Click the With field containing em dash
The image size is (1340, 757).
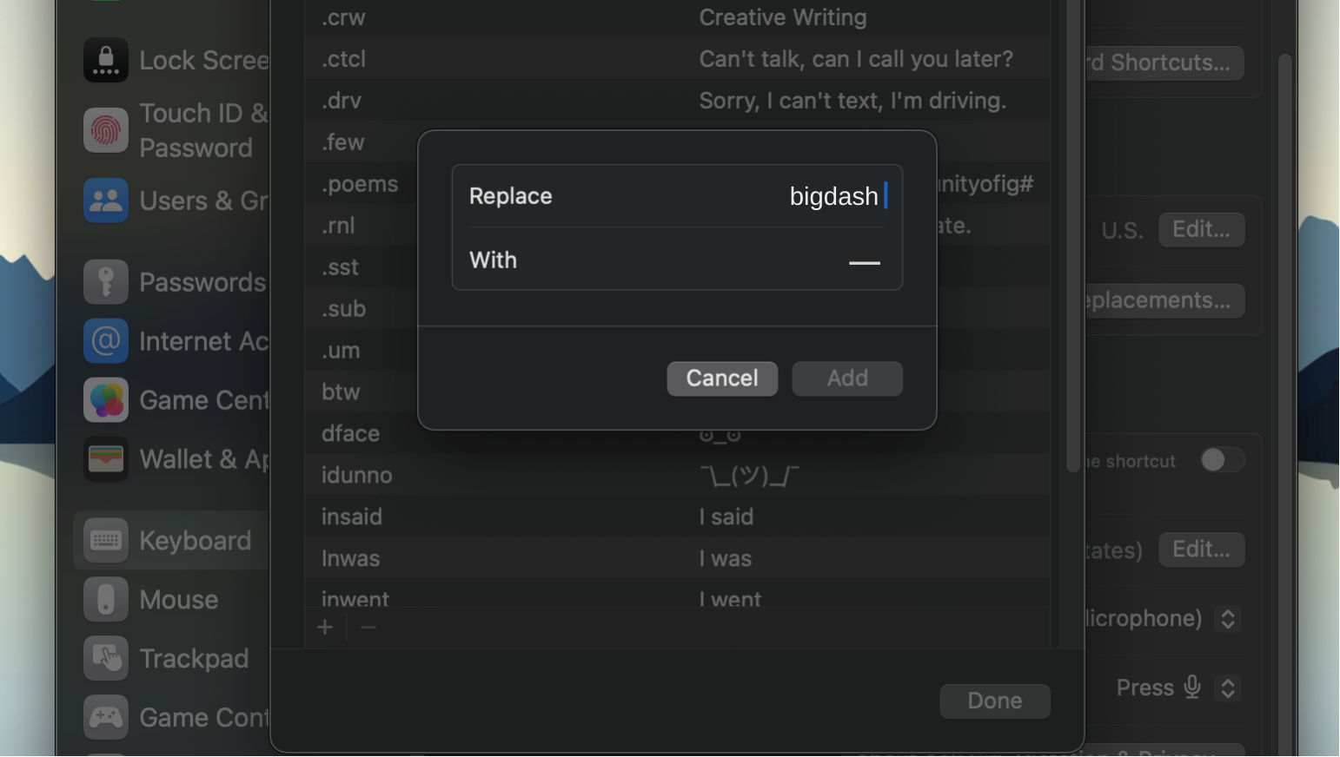click(678, 260)
